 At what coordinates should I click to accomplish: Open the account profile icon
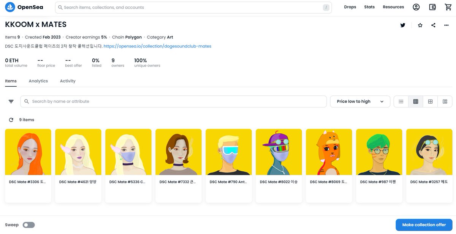pyautogui.click(x=416, y=7)
